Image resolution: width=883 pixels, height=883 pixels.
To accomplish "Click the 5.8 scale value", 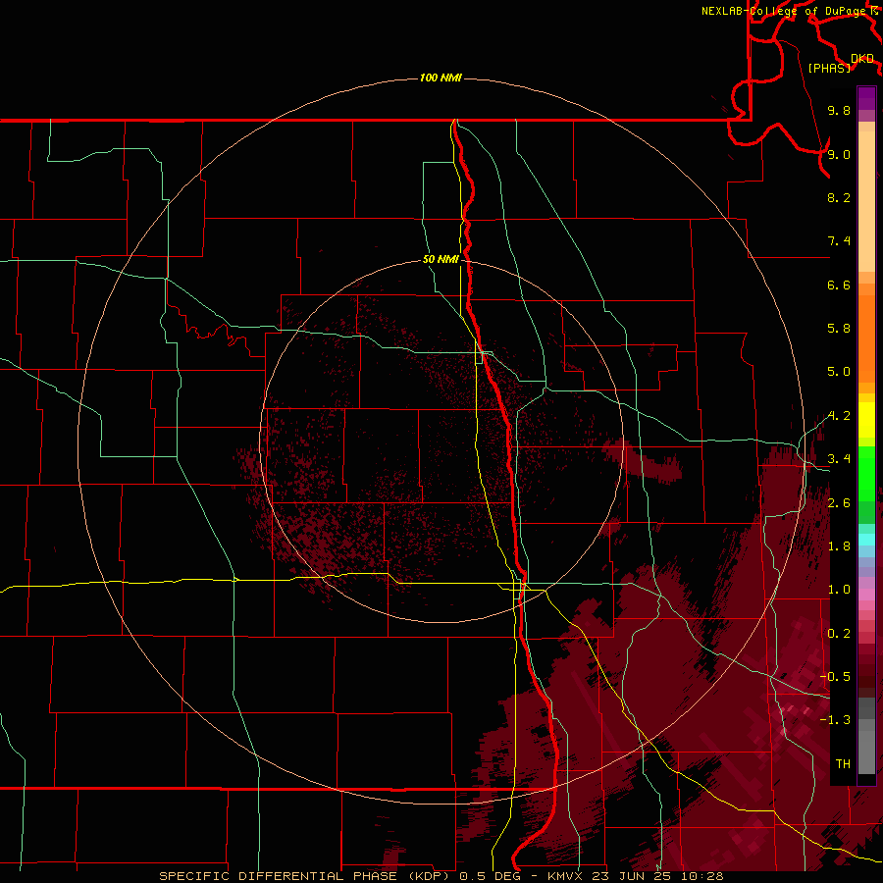I will tap(839, 329).
